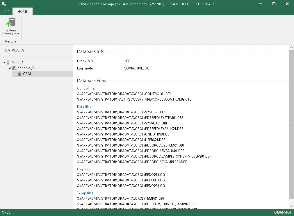Viewport: 294px width, 216px height.
Task: Click the Restore Database icon
Action: click(10, 22)
